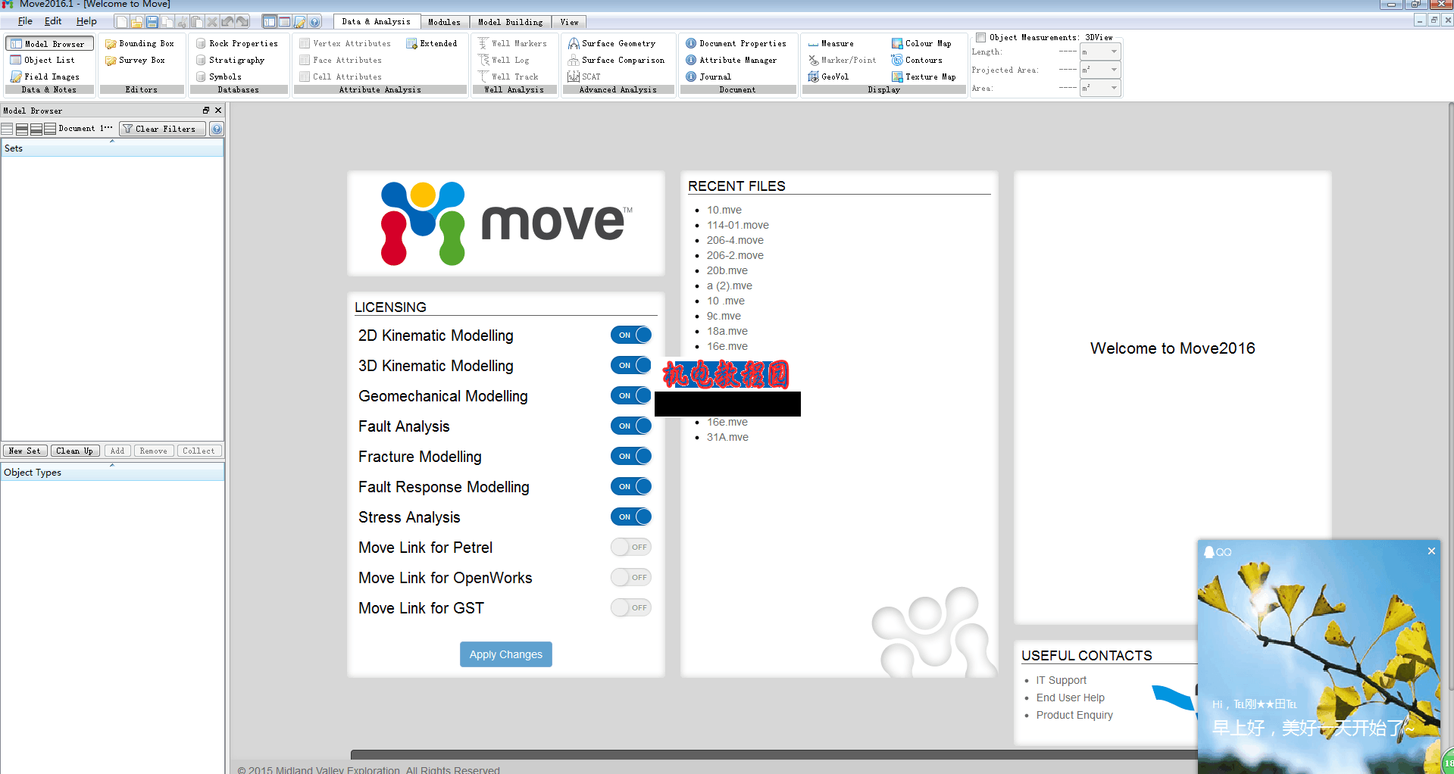This screenshot has width=1454, height=774.
Task: Open the Rock Properties database
Action: coord(237,44)
